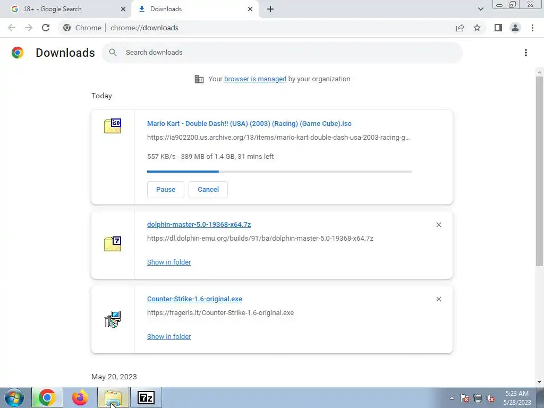Open the Chrome profile avatar
The width and height of the screenshot is (544, 408).
tap(515, 28)
